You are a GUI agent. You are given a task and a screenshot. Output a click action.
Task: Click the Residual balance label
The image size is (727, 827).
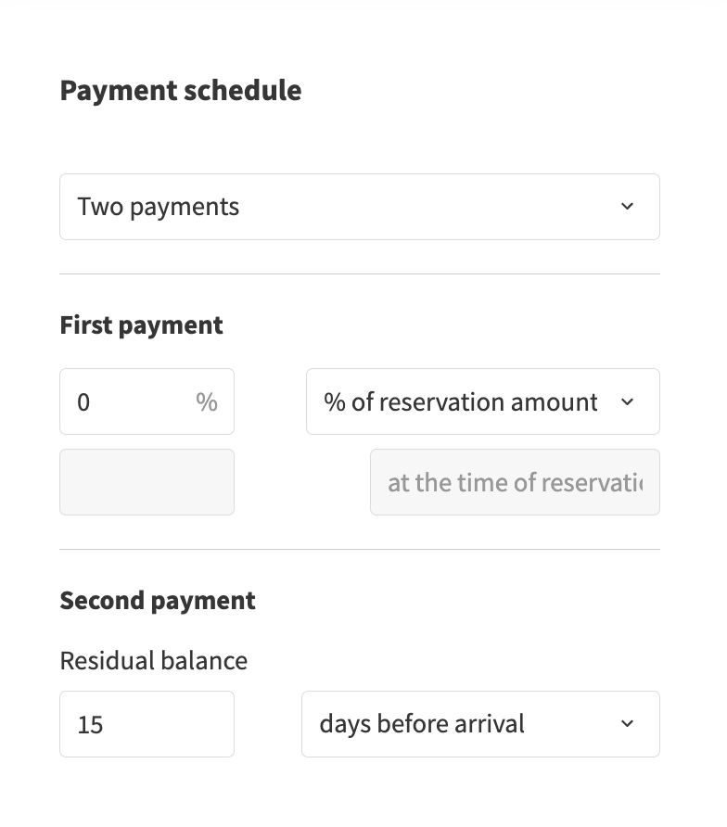[153, 661]
